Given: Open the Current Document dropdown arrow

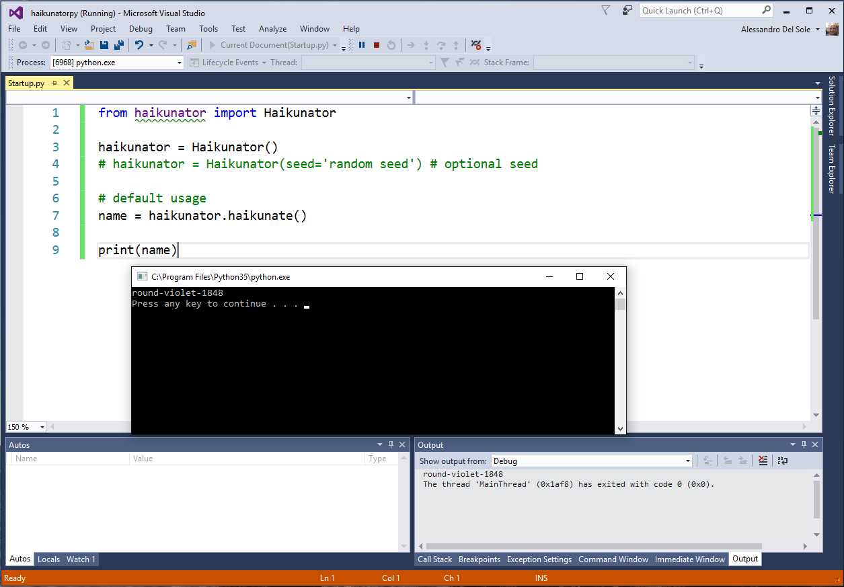Looking at the screenshot, I should [335, 44].
